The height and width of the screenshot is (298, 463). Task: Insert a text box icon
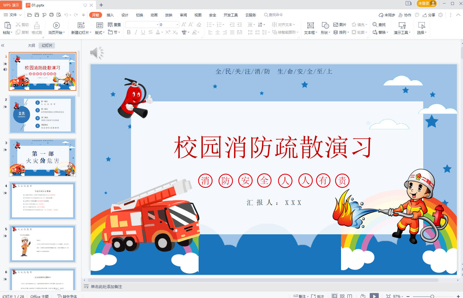(x=311, y=25)
